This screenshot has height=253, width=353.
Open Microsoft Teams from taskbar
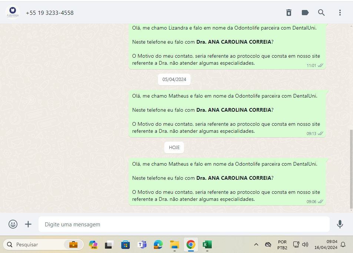point(142,244)
